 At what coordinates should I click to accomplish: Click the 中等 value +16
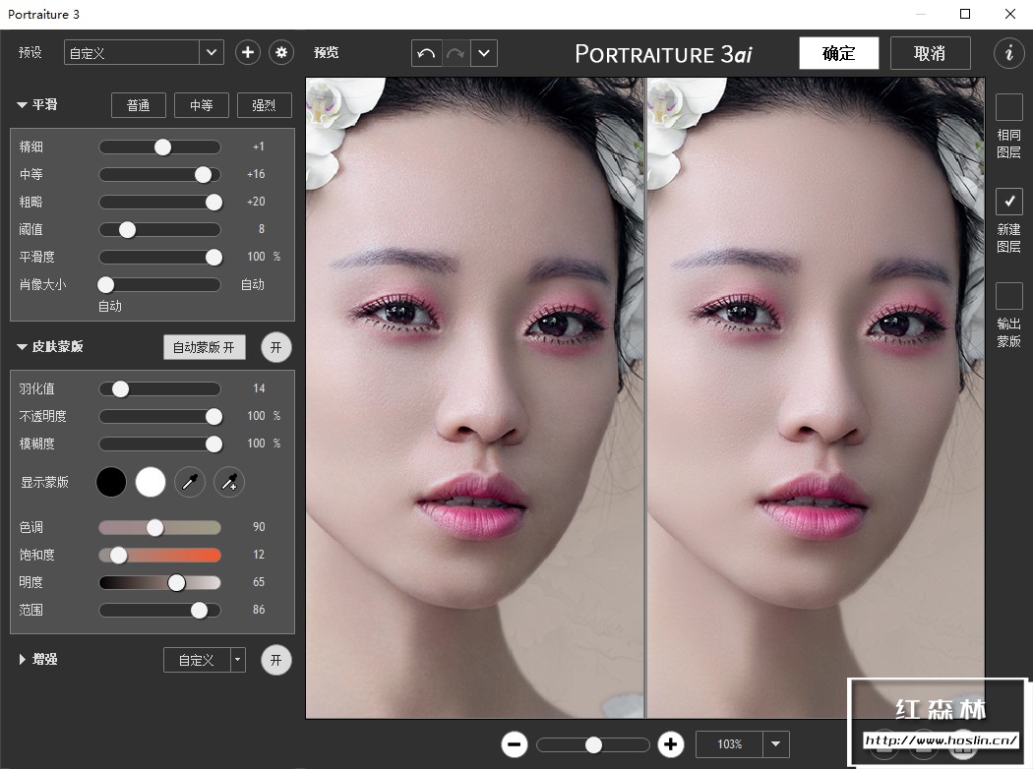[256, 174]
